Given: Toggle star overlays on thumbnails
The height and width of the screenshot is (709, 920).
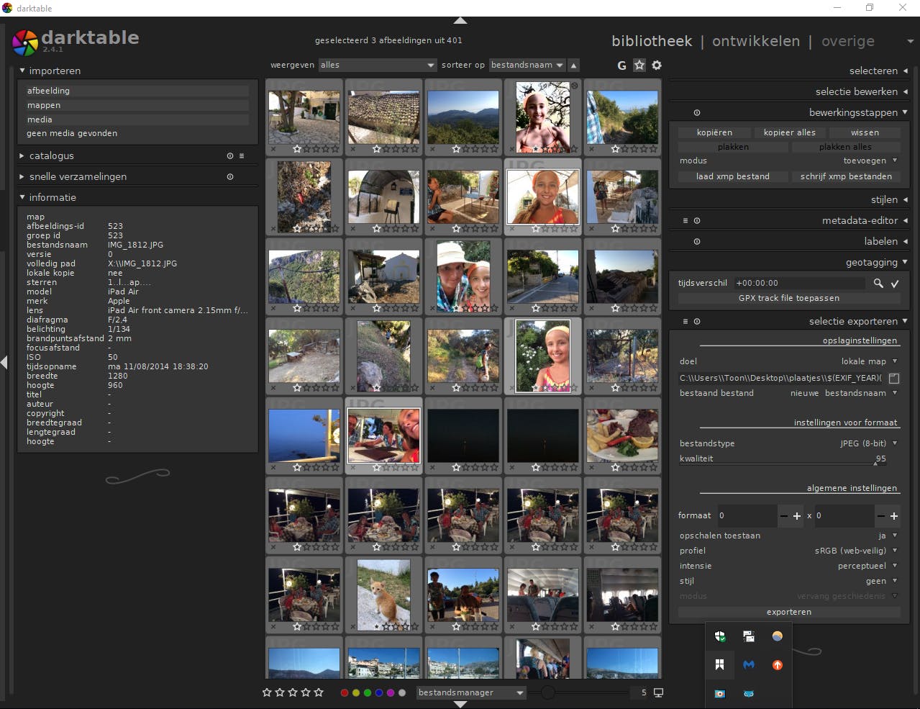Looking at the screenshot, I should (639, 66).
